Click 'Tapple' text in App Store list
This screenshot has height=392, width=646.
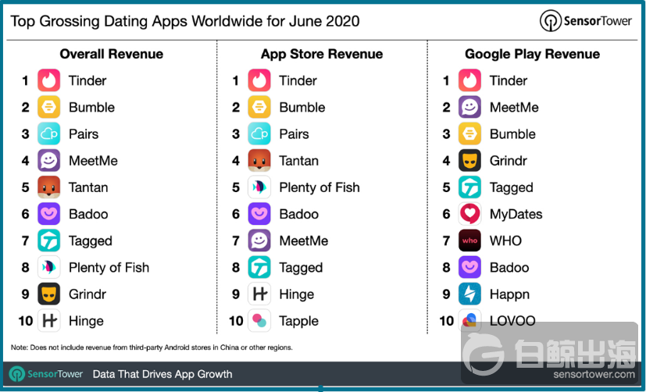coord(298,322)
